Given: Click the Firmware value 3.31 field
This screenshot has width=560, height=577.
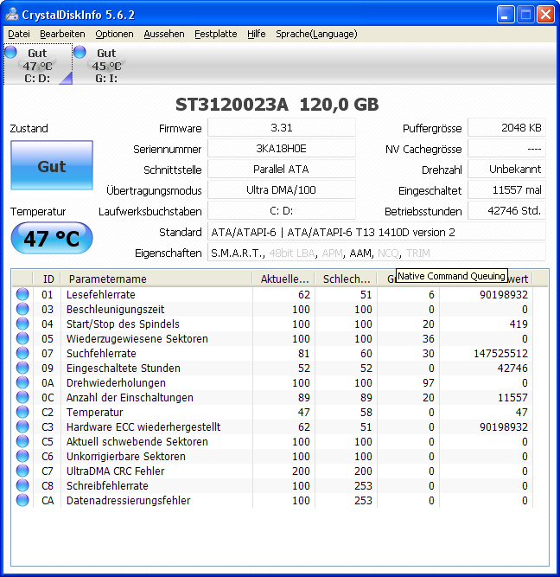Looking at the screenshot, I should (x=282, y=128).
